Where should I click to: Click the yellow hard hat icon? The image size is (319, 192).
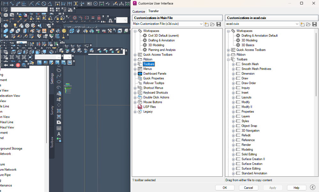64,31
